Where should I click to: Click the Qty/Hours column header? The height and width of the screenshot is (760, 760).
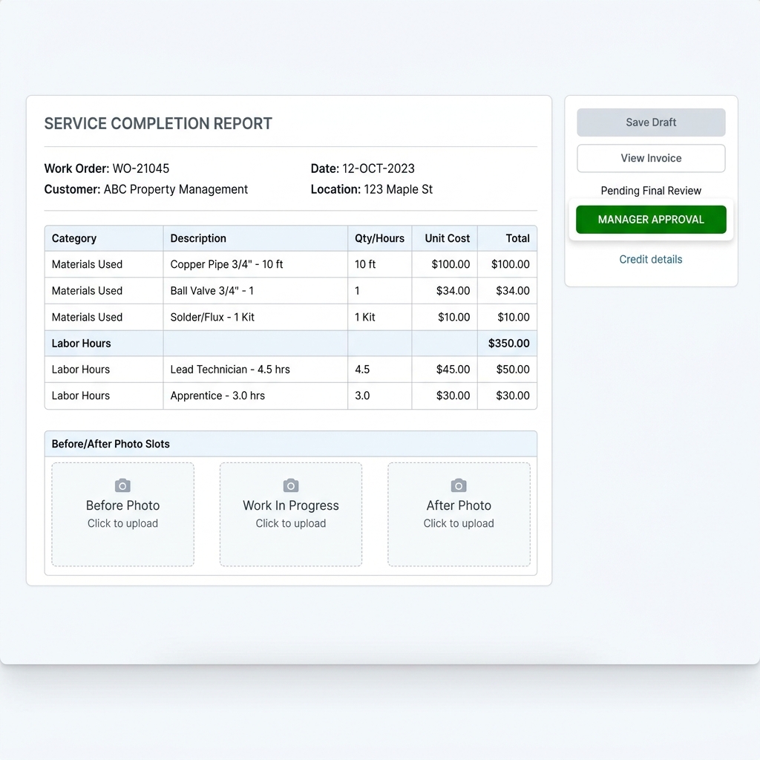379,238
